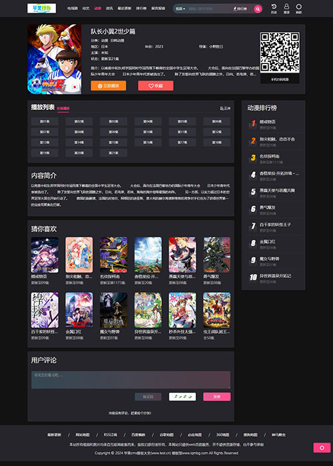The image size is (333, 466).
Task: Click the orange play now button
Action: [x=109, y=85]
